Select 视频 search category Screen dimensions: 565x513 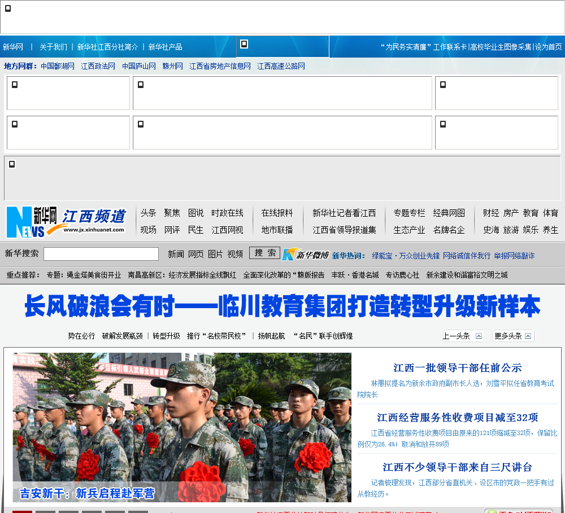pos(235,254)
